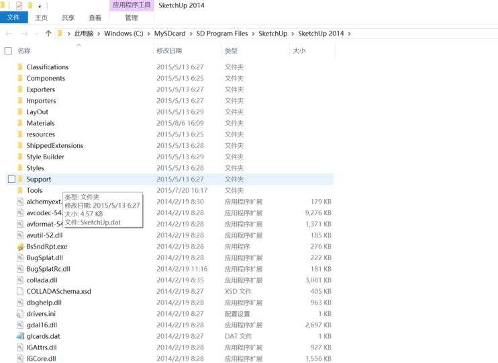
Task: Sort by 大小 column header
Action: (x=299, y=50)
